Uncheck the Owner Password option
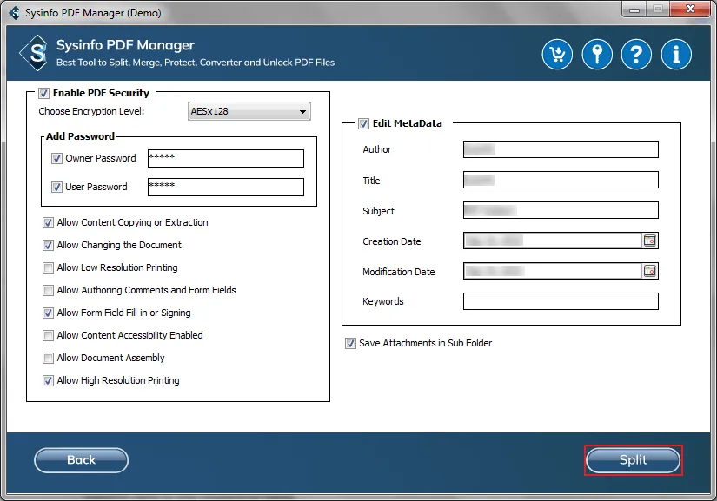The width and height of the screenshot is (717, 501). 56,158
